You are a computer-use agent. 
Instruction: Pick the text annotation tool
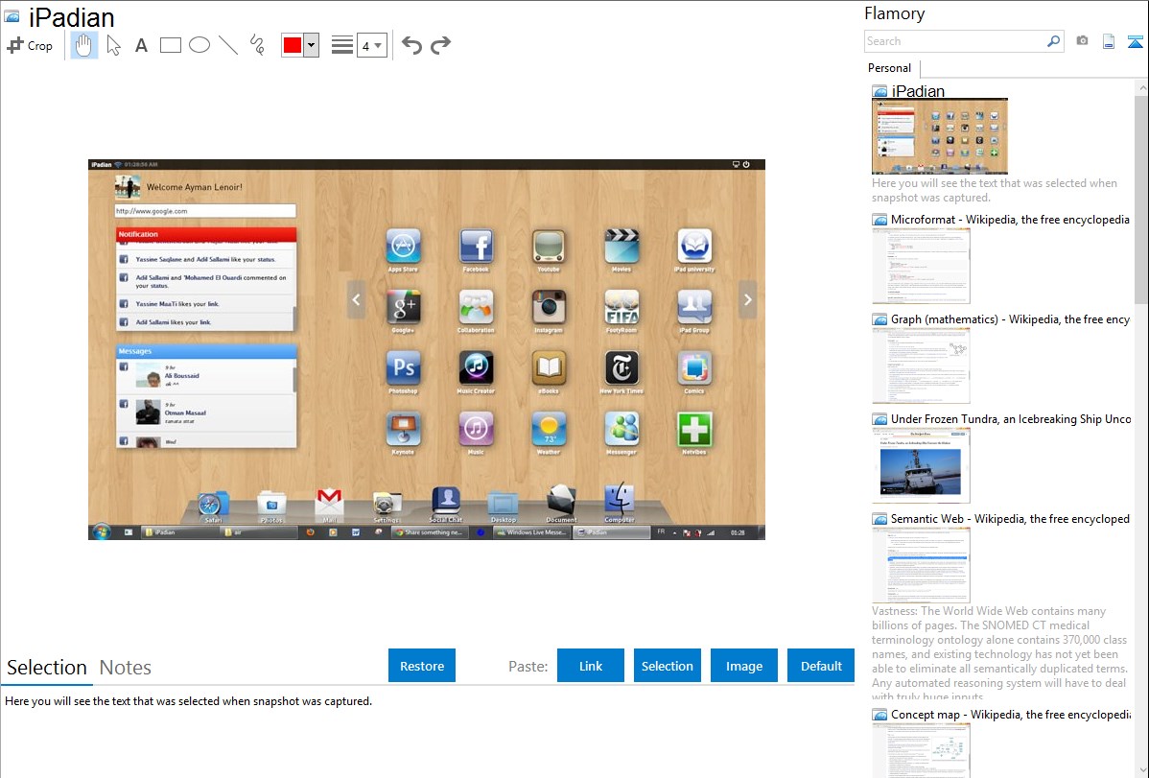coord(141,45)
